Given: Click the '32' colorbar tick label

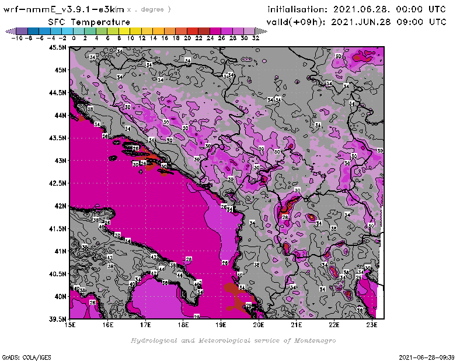Looking at the screenshot, I should tap(256, 38).
